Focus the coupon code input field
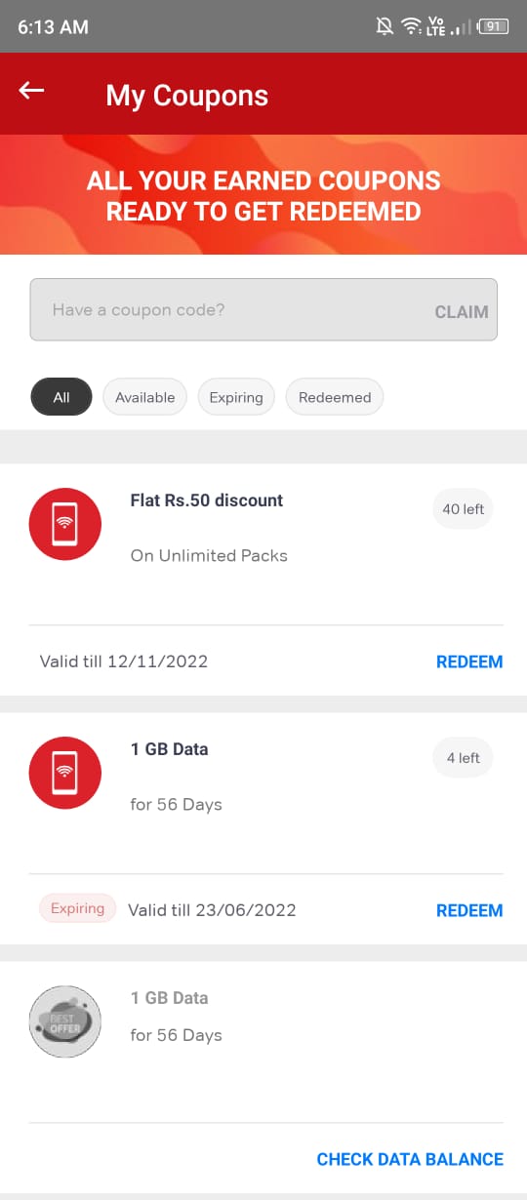 (x=263, y=309)
